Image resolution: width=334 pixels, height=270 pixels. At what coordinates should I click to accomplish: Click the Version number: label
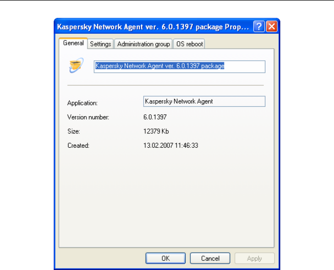88,117
